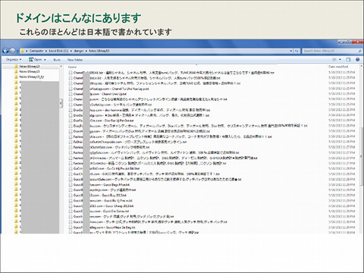Create a New folder from command bar

(x=75, y=60)
